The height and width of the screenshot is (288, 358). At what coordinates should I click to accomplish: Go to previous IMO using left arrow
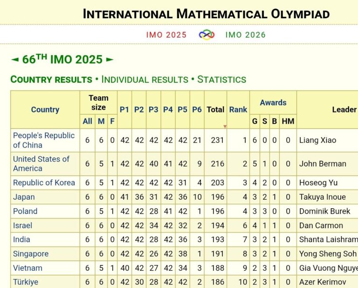coord(15,60)
